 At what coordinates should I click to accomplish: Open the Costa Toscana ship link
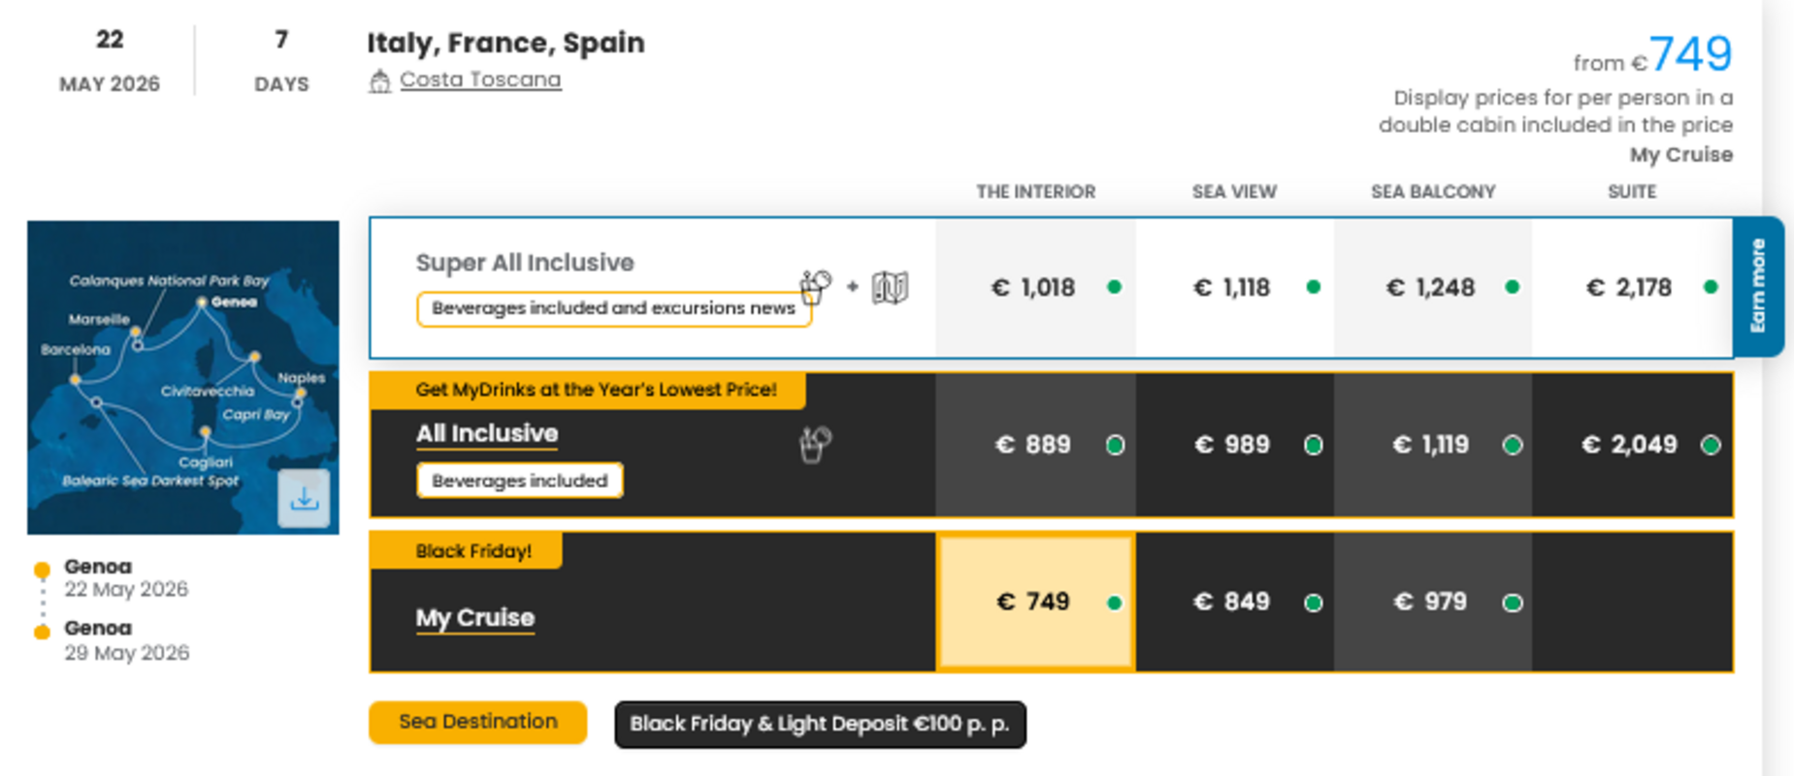pyautogui.click(x=480, y=80)
